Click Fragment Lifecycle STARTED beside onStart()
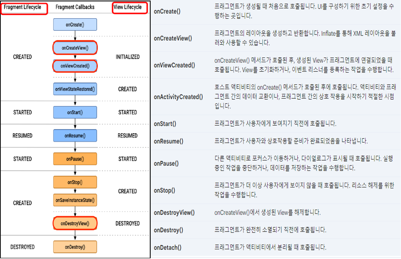Image resolution: width=401 pixels, height=259 pixels. pyautogui.click(x=22, y=112)
